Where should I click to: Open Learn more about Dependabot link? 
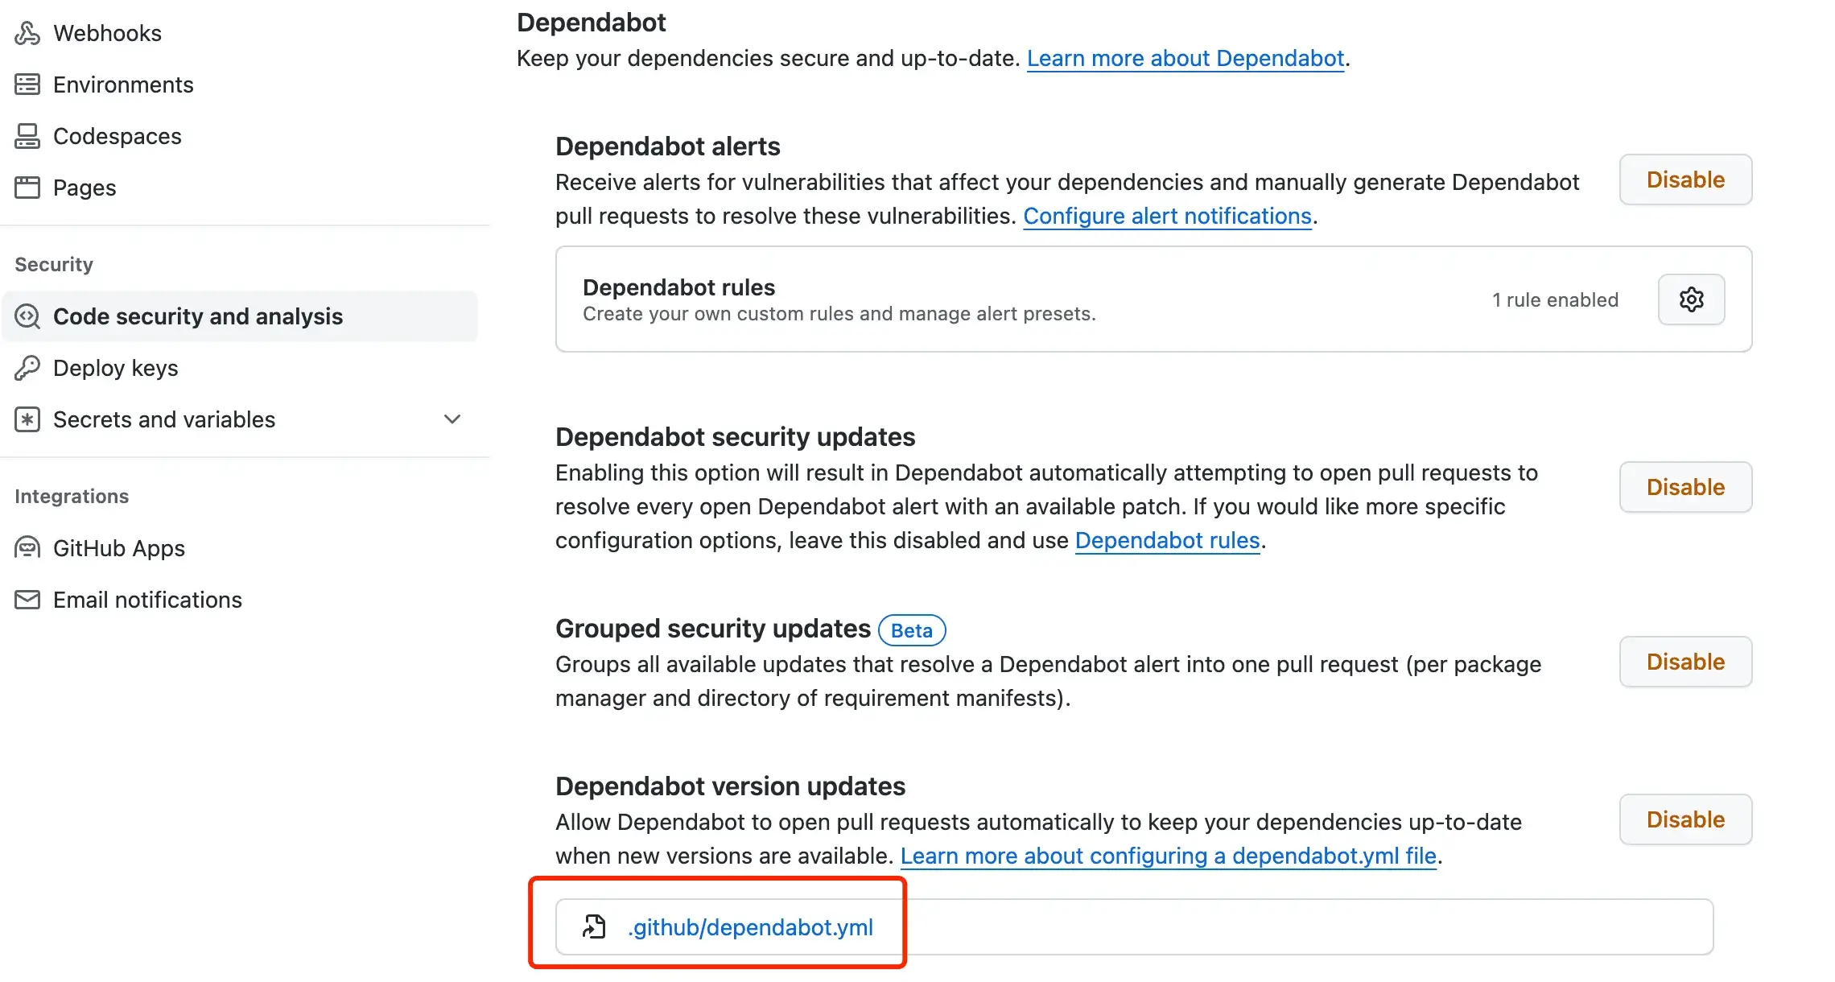[1186, 58]
